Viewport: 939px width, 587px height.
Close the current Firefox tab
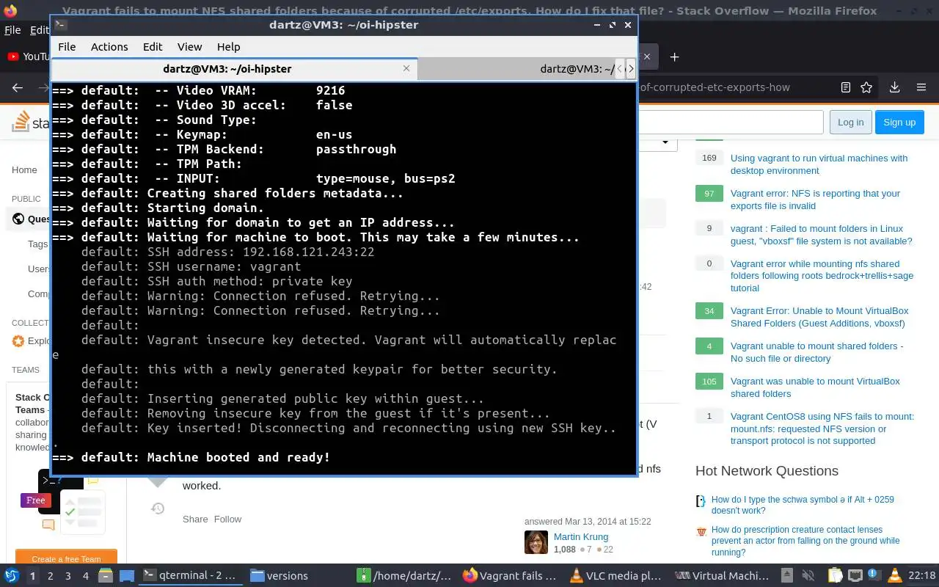(x=646, y=56)
